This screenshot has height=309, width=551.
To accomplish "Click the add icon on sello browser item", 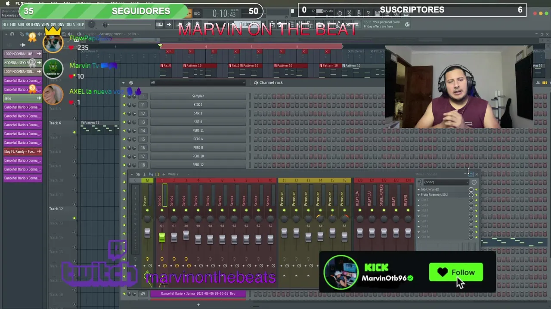I will coord(39,98).
